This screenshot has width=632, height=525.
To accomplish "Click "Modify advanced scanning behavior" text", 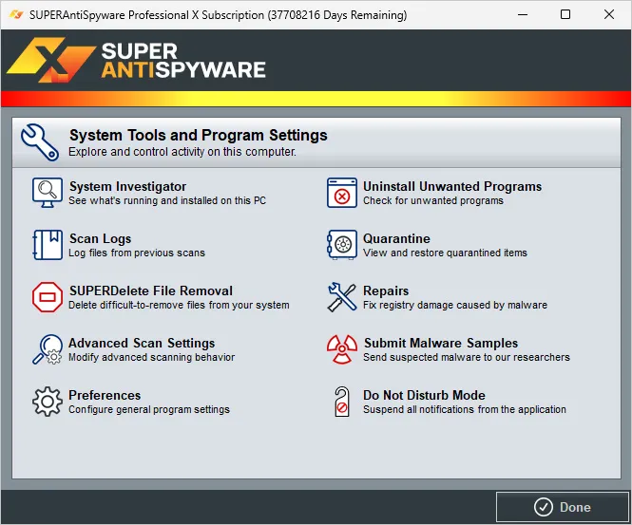I will (x=151, y=357).
